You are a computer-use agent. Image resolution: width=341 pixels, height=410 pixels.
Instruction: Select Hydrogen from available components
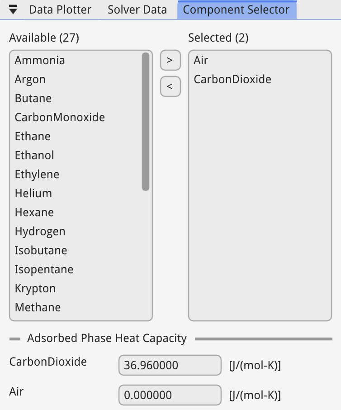click(x=40, y=232)
